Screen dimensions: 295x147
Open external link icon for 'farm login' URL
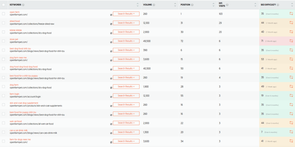tap(111, 97)
